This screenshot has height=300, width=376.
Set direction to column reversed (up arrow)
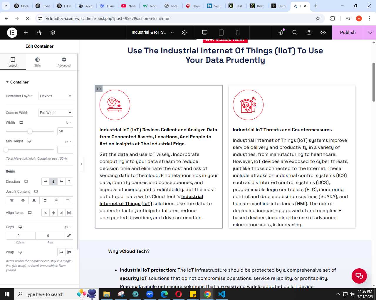[69, 182]
